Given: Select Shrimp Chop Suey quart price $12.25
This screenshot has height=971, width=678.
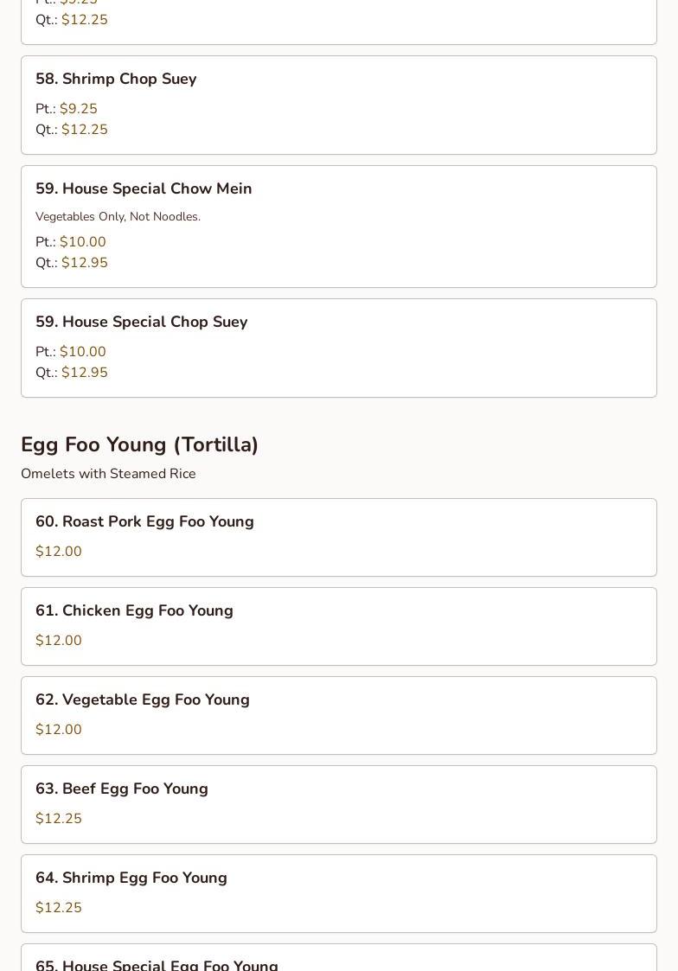Looking at the screenshot, I should [x=84, y=130].
